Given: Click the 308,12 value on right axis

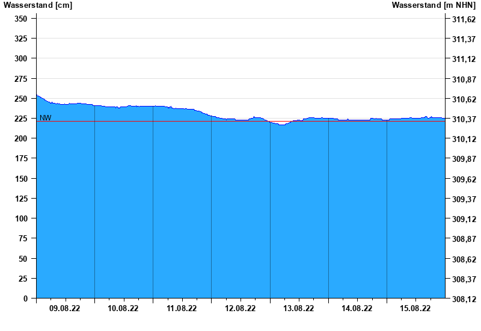Looking at the screenshot, I should tap(464, 299).
